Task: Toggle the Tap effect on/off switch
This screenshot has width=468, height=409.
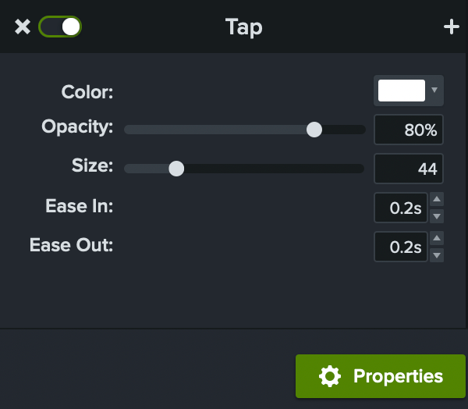Action: point(60,27)
